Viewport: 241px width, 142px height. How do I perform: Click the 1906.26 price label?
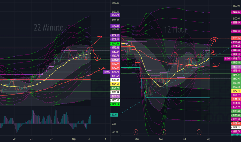(x=115, y=96)
